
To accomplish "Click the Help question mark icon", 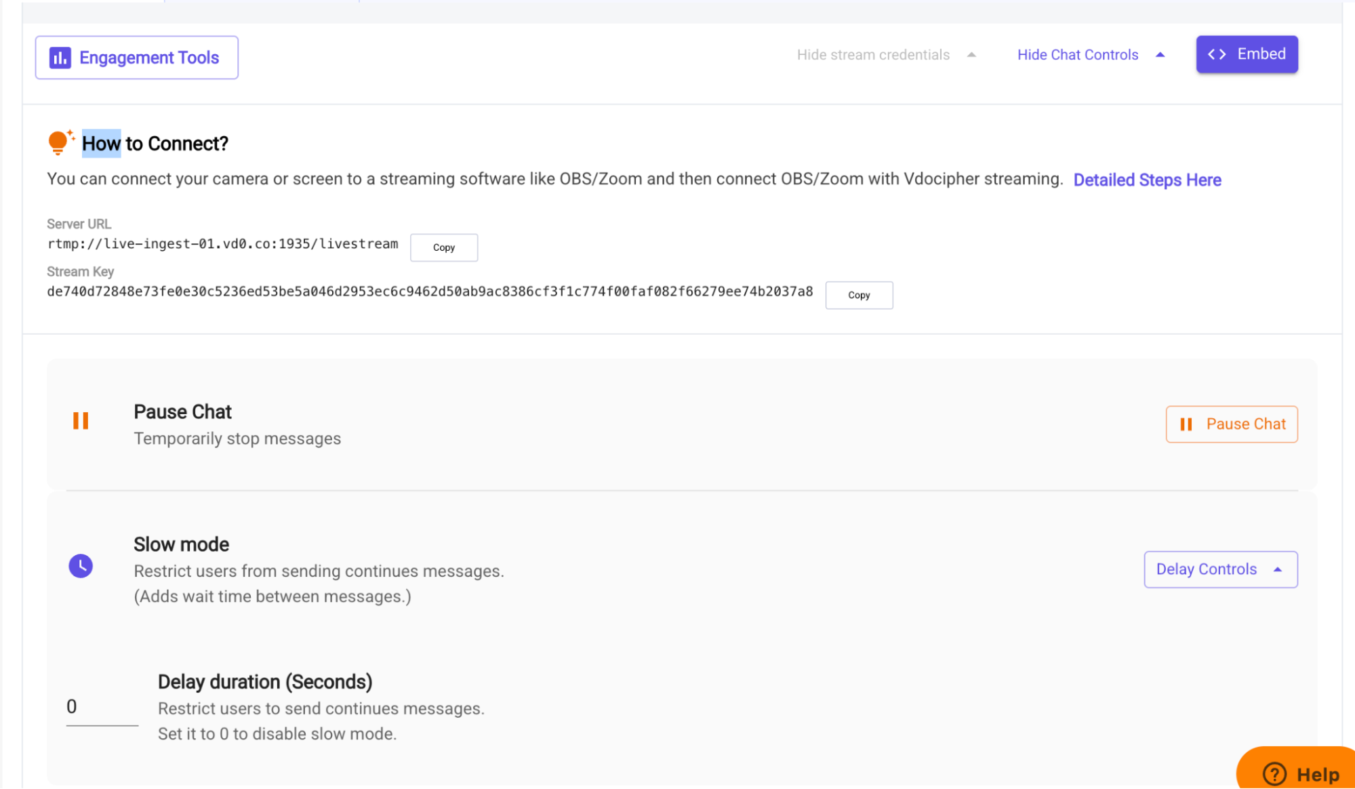I will pos(1274,773).
